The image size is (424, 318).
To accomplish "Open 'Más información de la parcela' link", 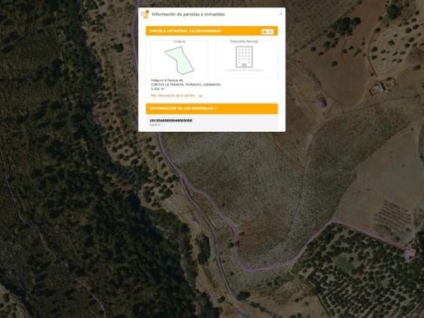I will click(173, 95).
